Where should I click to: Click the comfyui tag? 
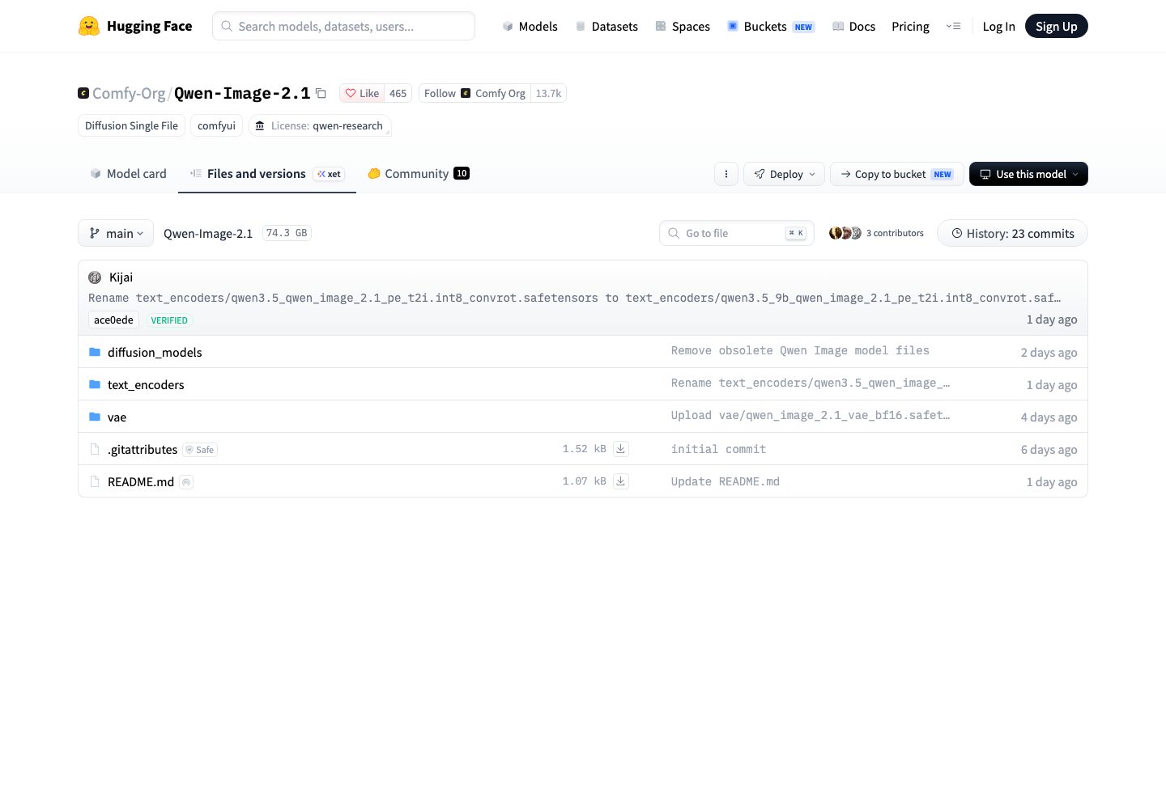(x=216, y=125)
